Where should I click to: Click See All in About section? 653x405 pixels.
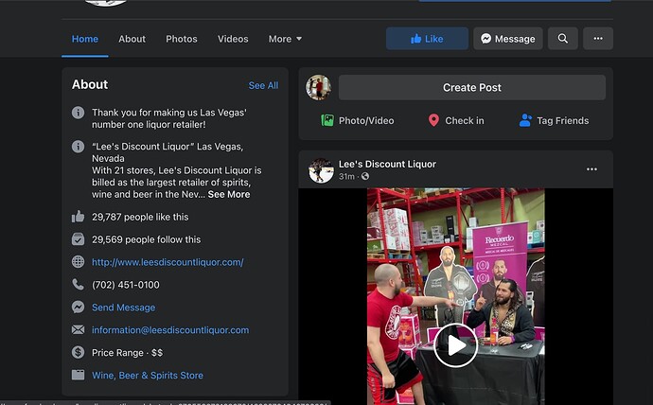click(x=263, y=85)
